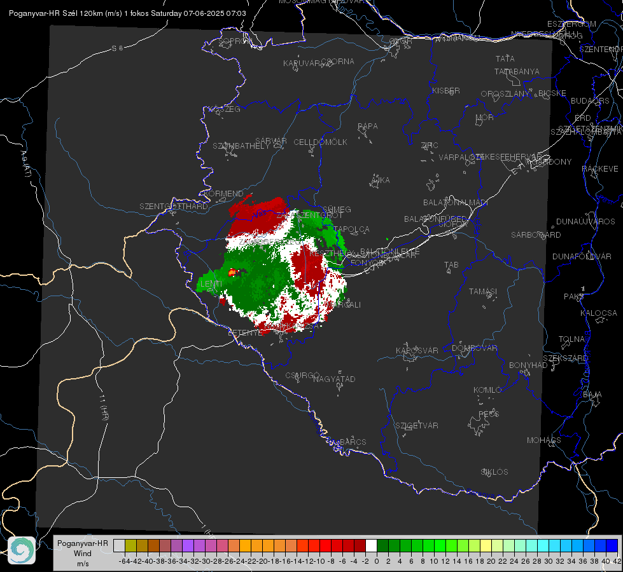The width and height of the screenshot is (623, 572).
Task: Pick the white zero-velocity swatch in legend
Action: pos(371,545)
